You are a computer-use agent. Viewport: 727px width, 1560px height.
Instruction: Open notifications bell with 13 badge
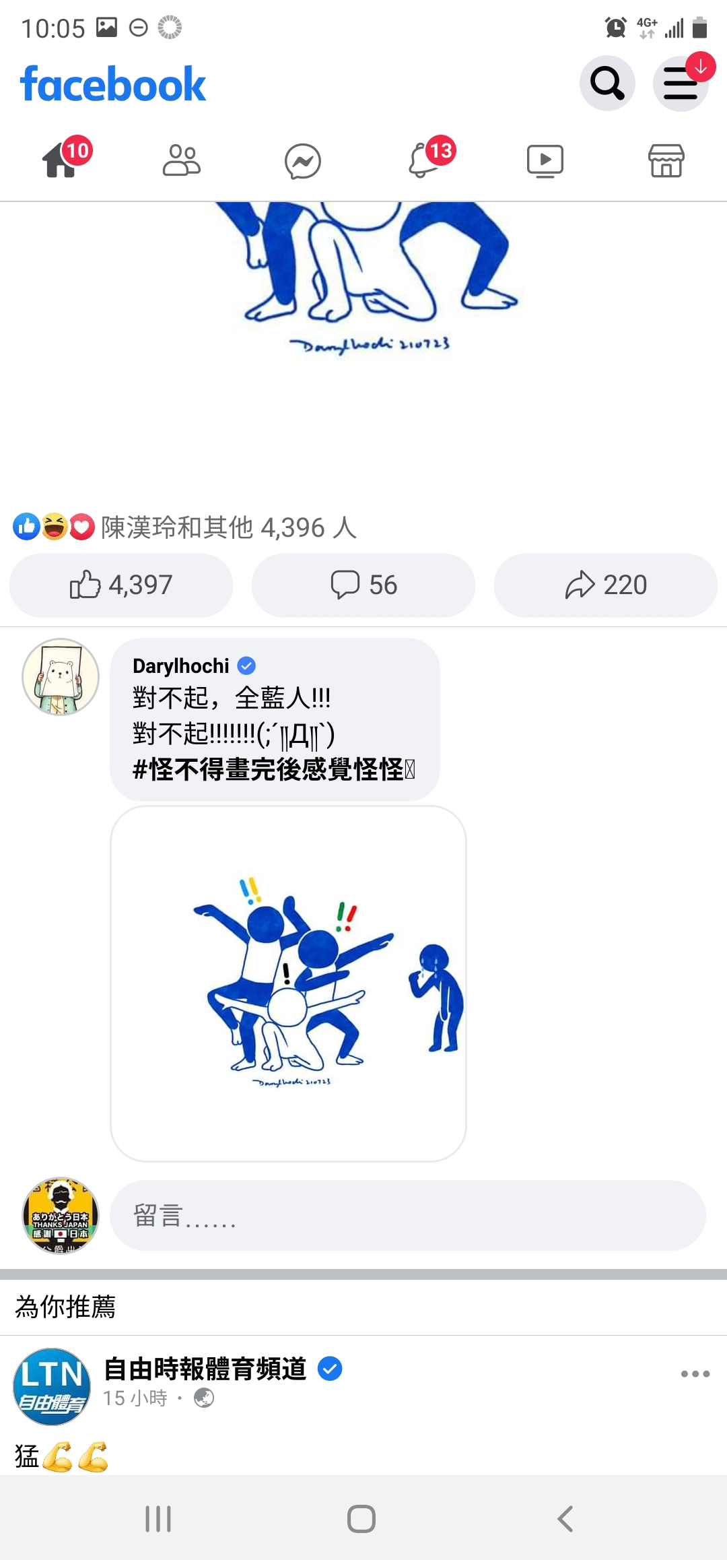pos(424,161)
